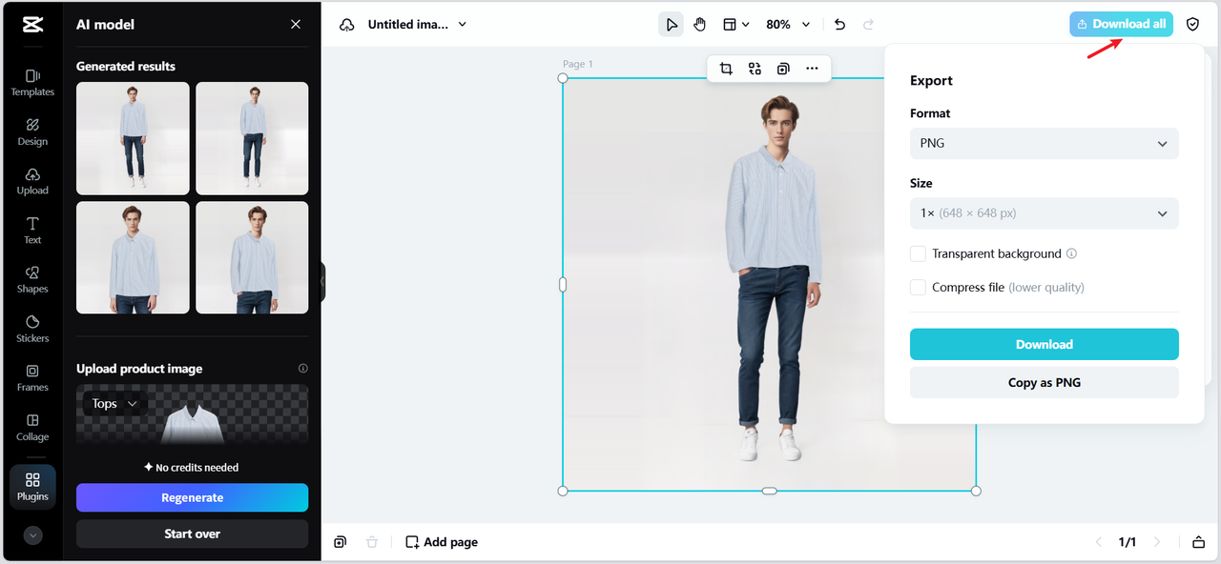Image resolution: width=1221 pixels, height=564 pixels.
Task: Open the PNG format dropdown
Action: click(1045, 144)
